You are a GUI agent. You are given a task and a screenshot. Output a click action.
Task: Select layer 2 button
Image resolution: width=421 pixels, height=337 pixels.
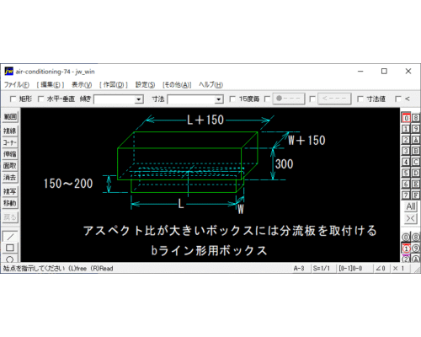tap(406, 140)
